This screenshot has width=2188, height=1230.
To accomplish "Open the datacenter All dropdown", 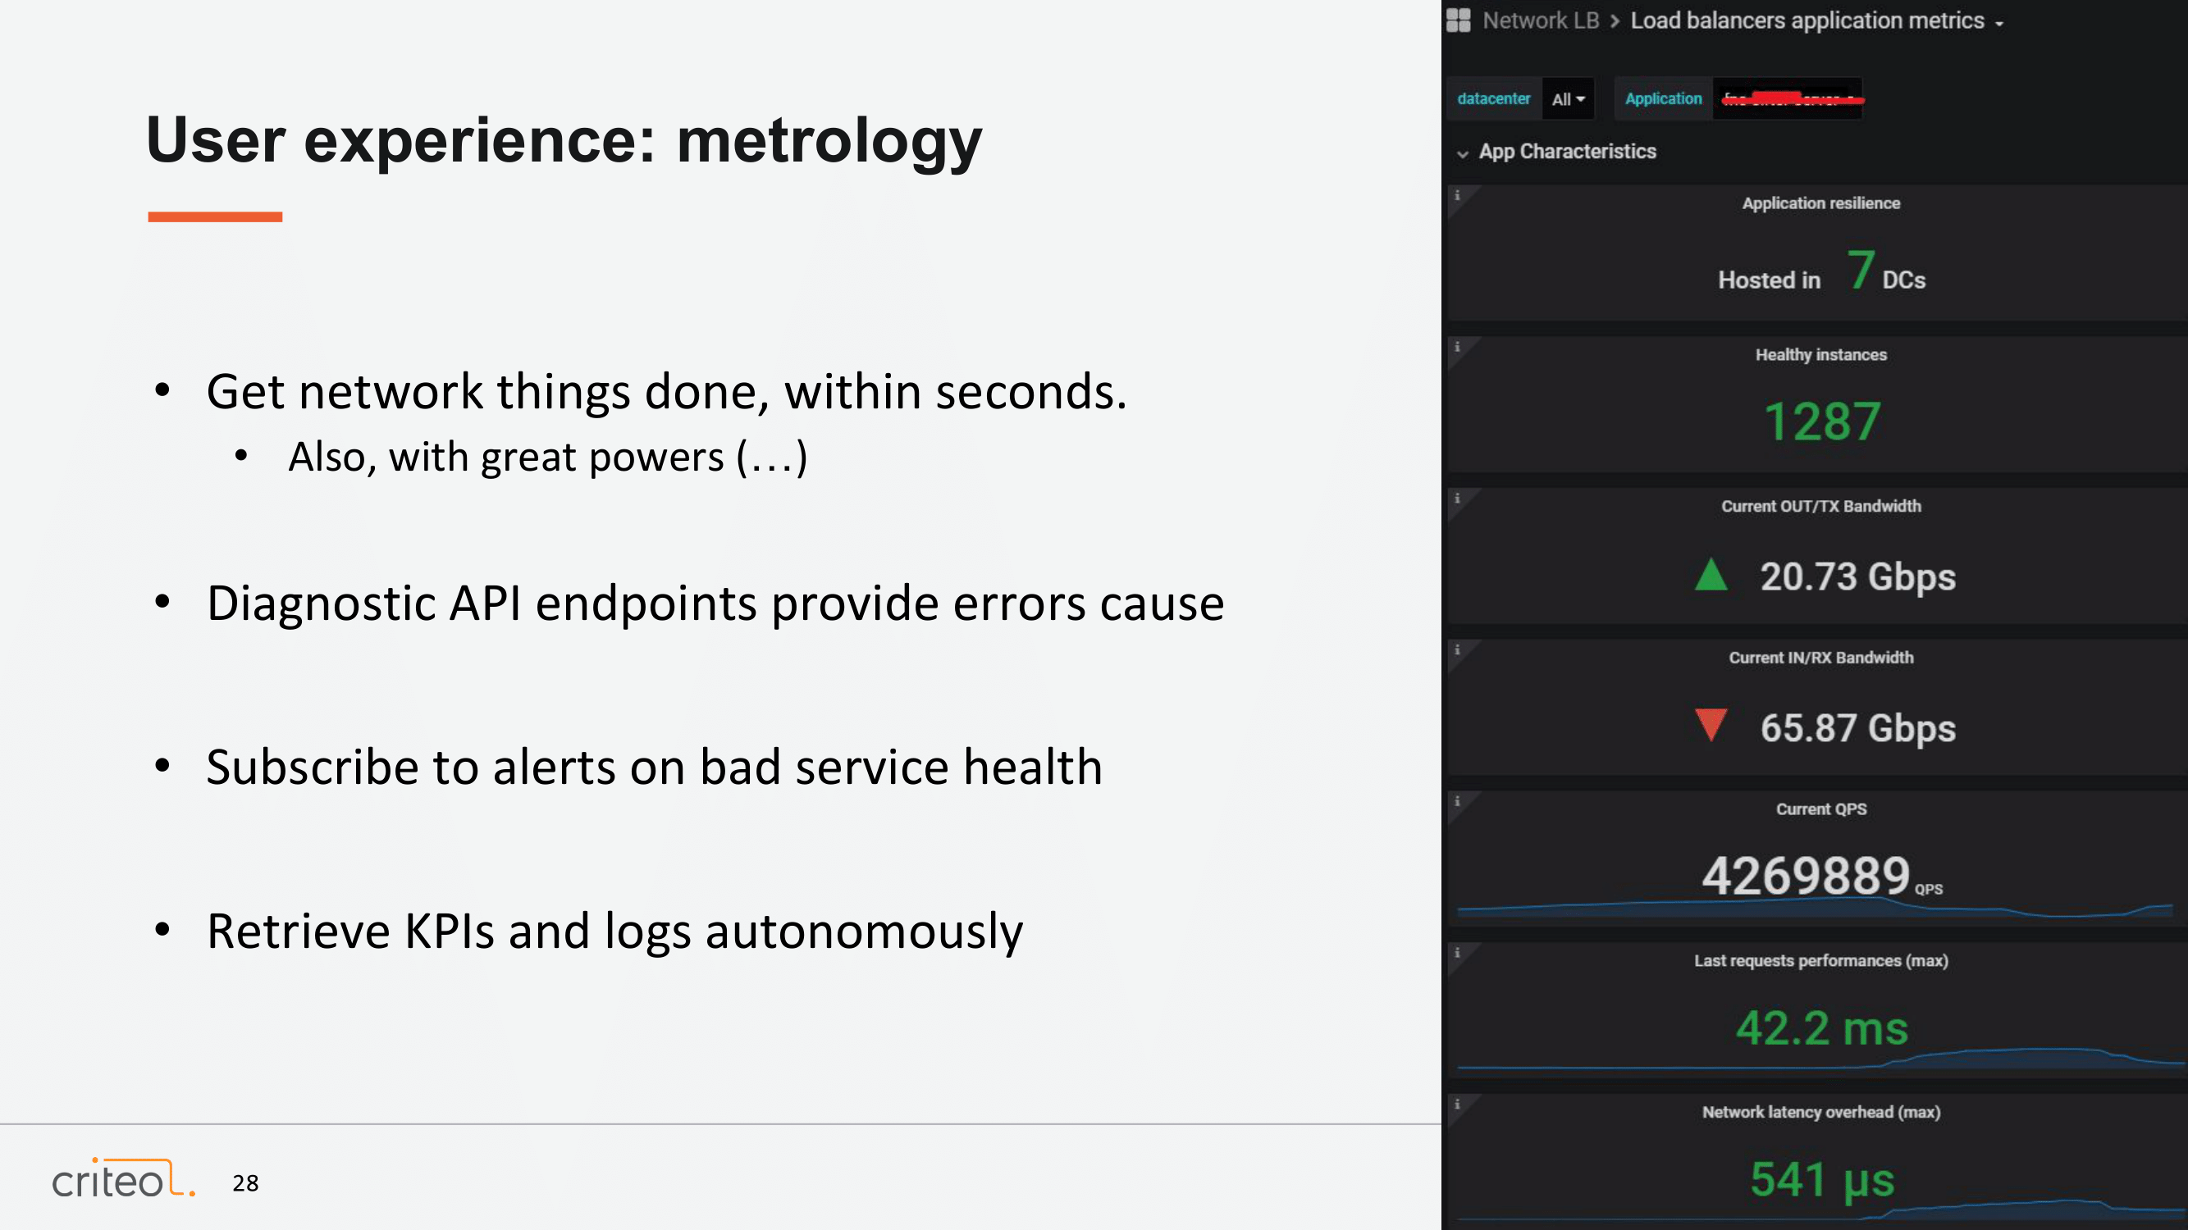I will coord(1568,99).
